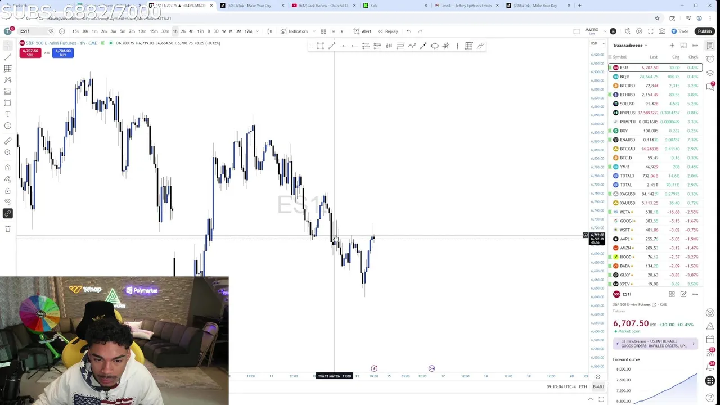Open the watchlist more options dots
The image size is (720, 405).
coord(695,46)
